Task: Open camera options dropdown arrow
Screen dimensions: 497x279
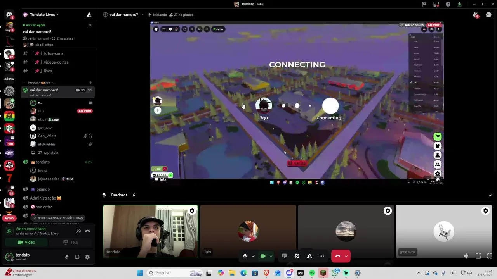Action: click(x=271, y=256)
